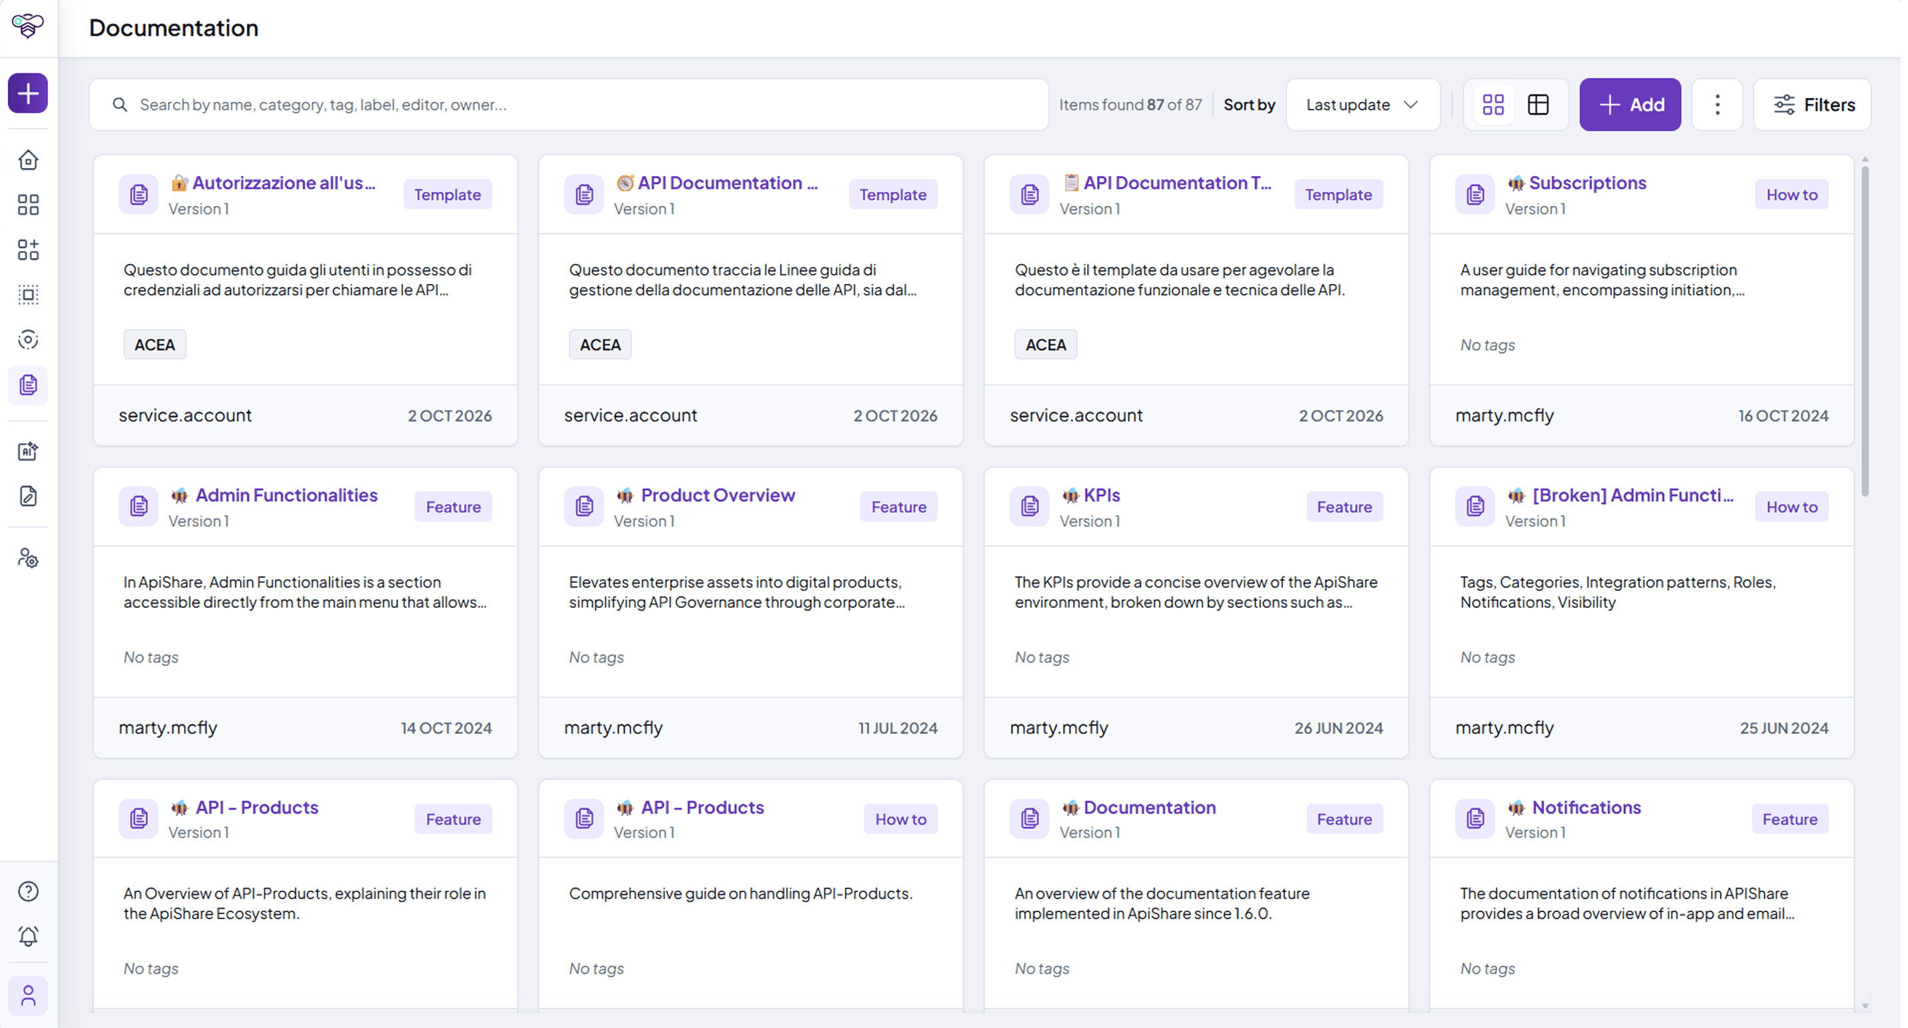Open the help question mark icon
The image size is (1908, 1028).
(x=28, y=891)
